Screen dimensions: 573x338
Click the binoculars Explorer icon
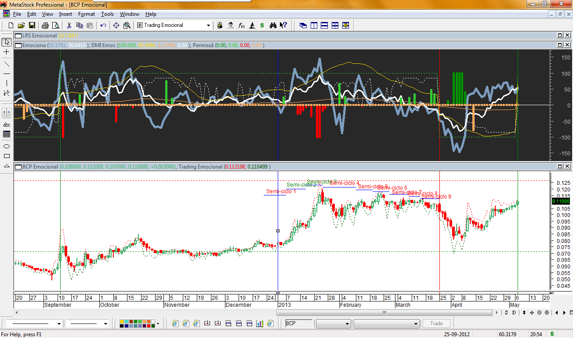click(273, 26)
